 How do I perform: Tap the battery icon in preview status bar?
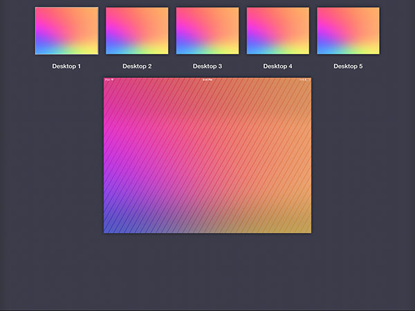pyautogui.click(x=308, y=80)
